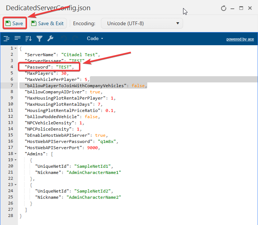Click the MaxPlayers value 30
258x225 pixels.
64,73
